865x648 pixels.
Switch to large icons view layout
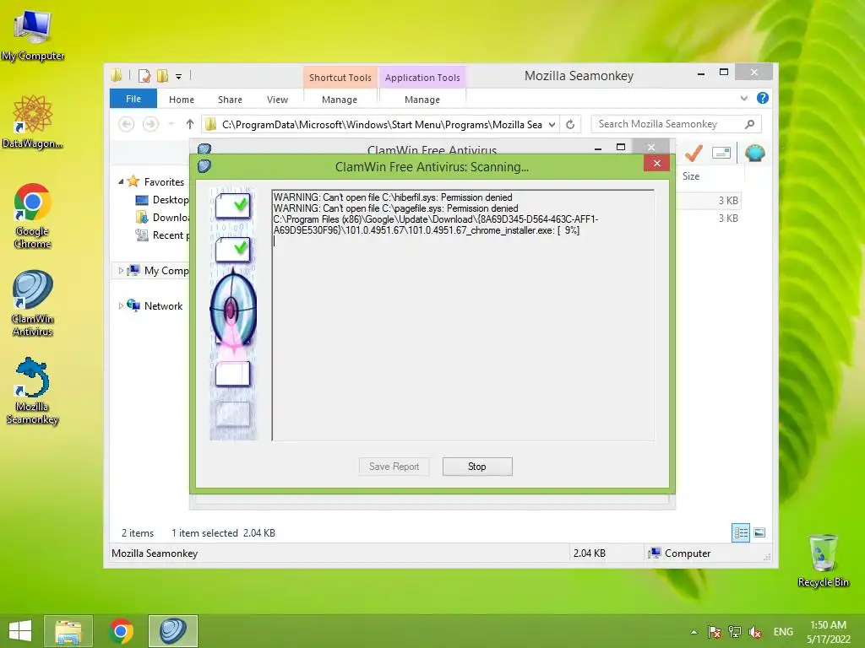[759, 532]
